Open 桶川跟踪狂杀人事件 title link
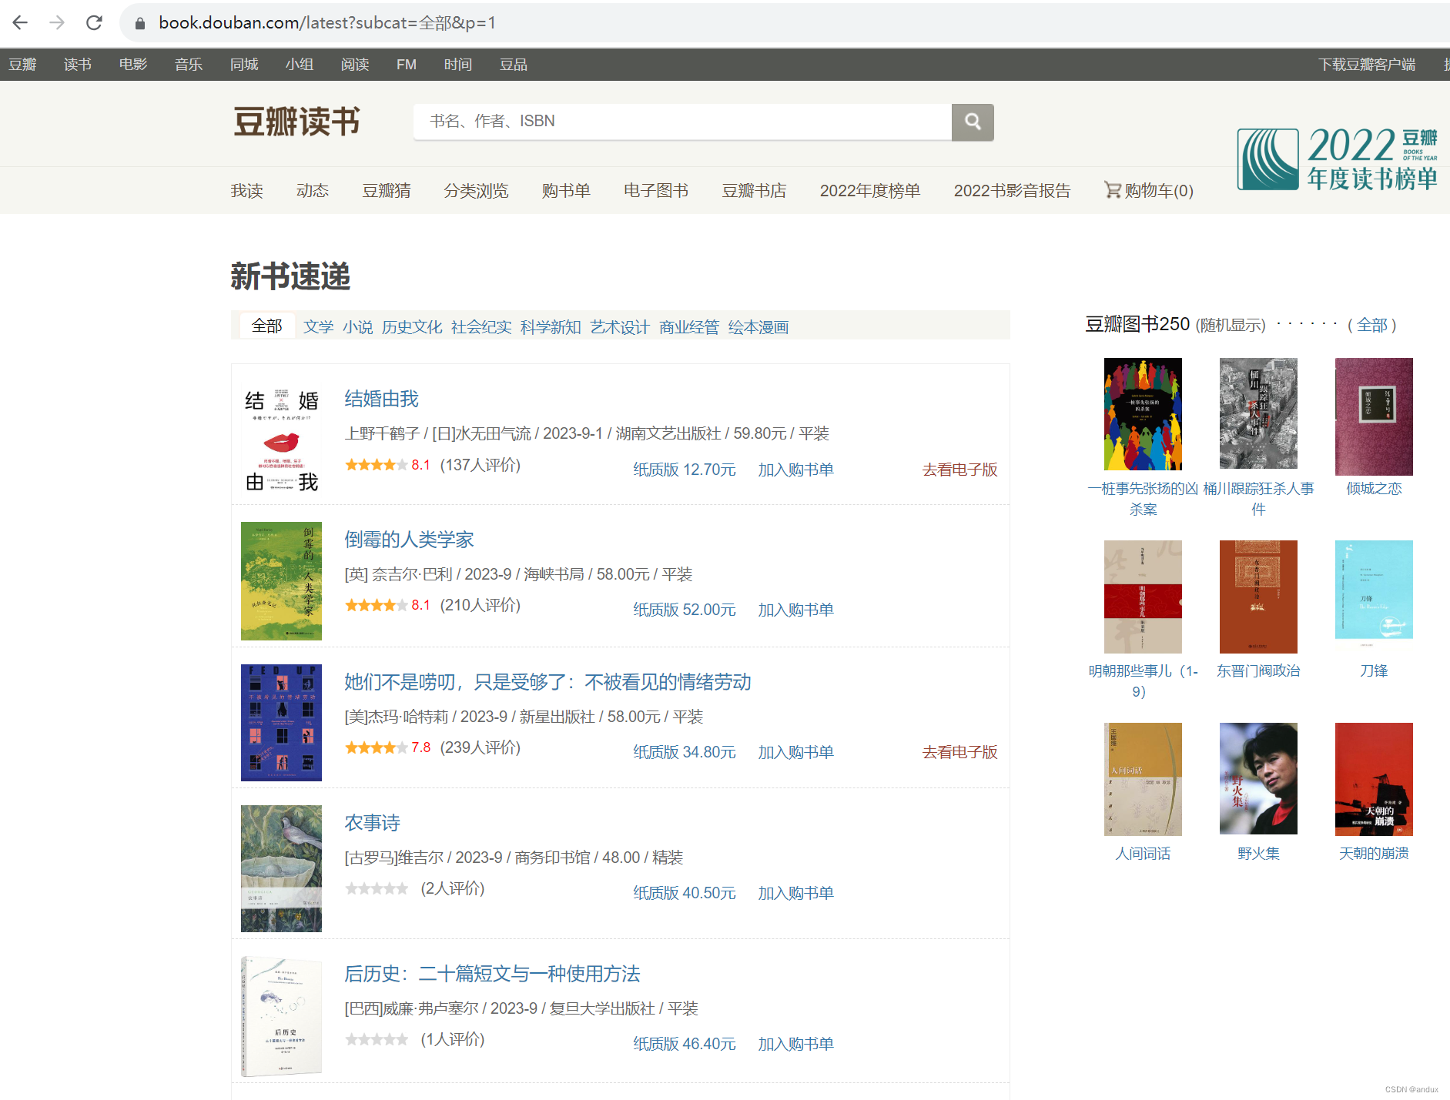Screen dimensions: 1450x1100 1258,499
